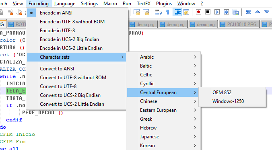Play back the recorded macro

point(217,12)
